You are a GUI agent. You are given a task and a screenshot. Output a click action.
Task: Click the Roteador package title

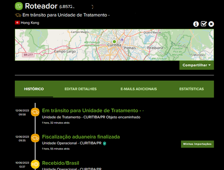(41, 6)
